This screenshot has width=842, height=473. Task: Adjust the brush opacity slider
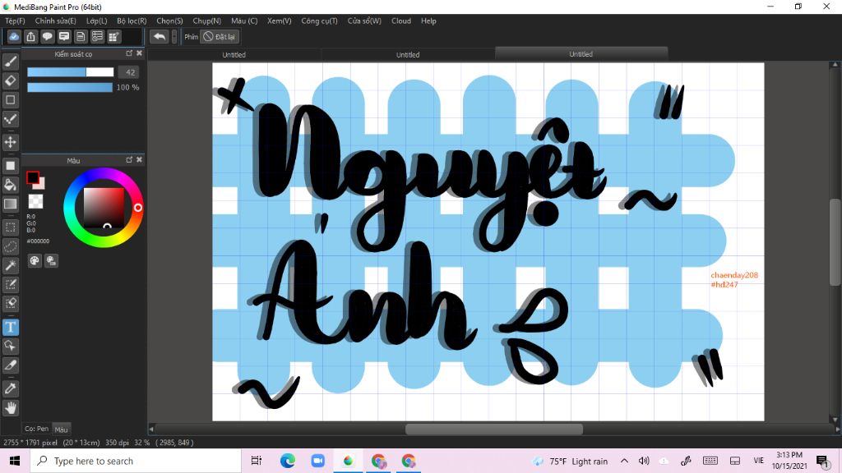[x=70, y=87]
